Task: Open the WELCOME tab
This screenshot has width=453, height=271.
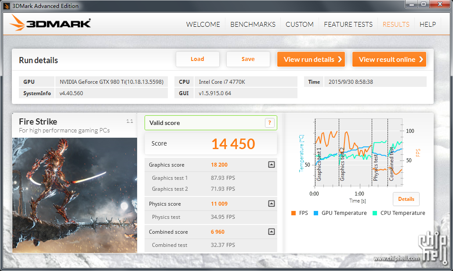Action: tap(203, 25)
